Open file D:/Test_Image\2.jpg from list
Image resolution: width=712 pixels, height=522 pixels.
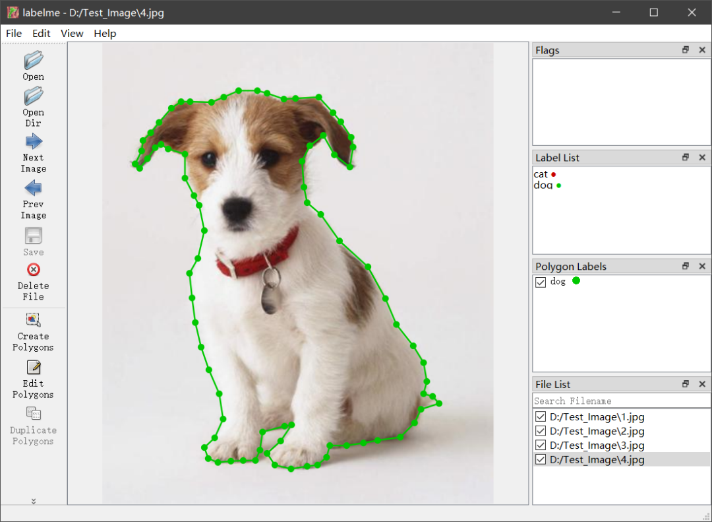597,431
